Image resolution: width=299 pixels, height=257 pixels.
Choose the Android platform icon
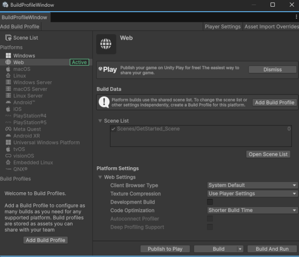tap(8, 103)
